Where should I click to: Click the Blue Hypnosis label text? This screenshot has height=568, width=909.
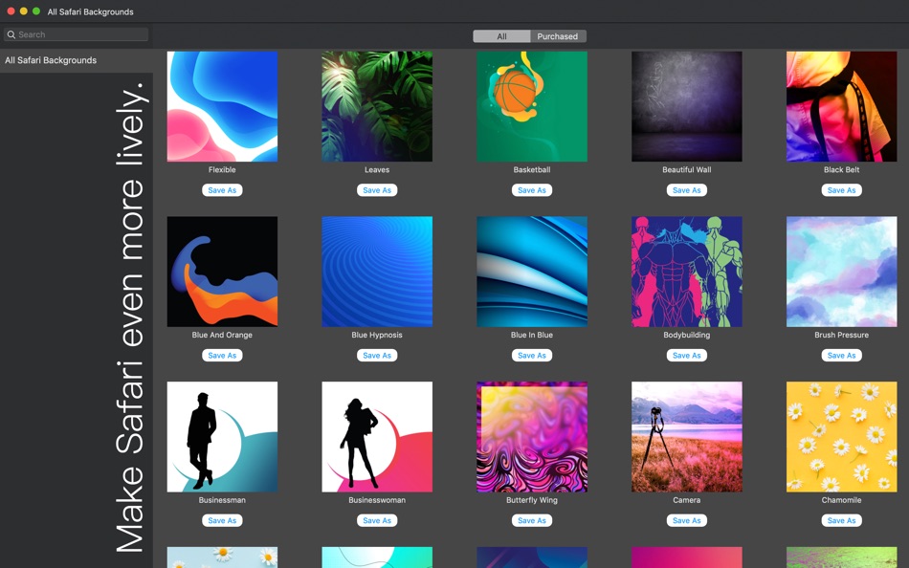point(377,335)
